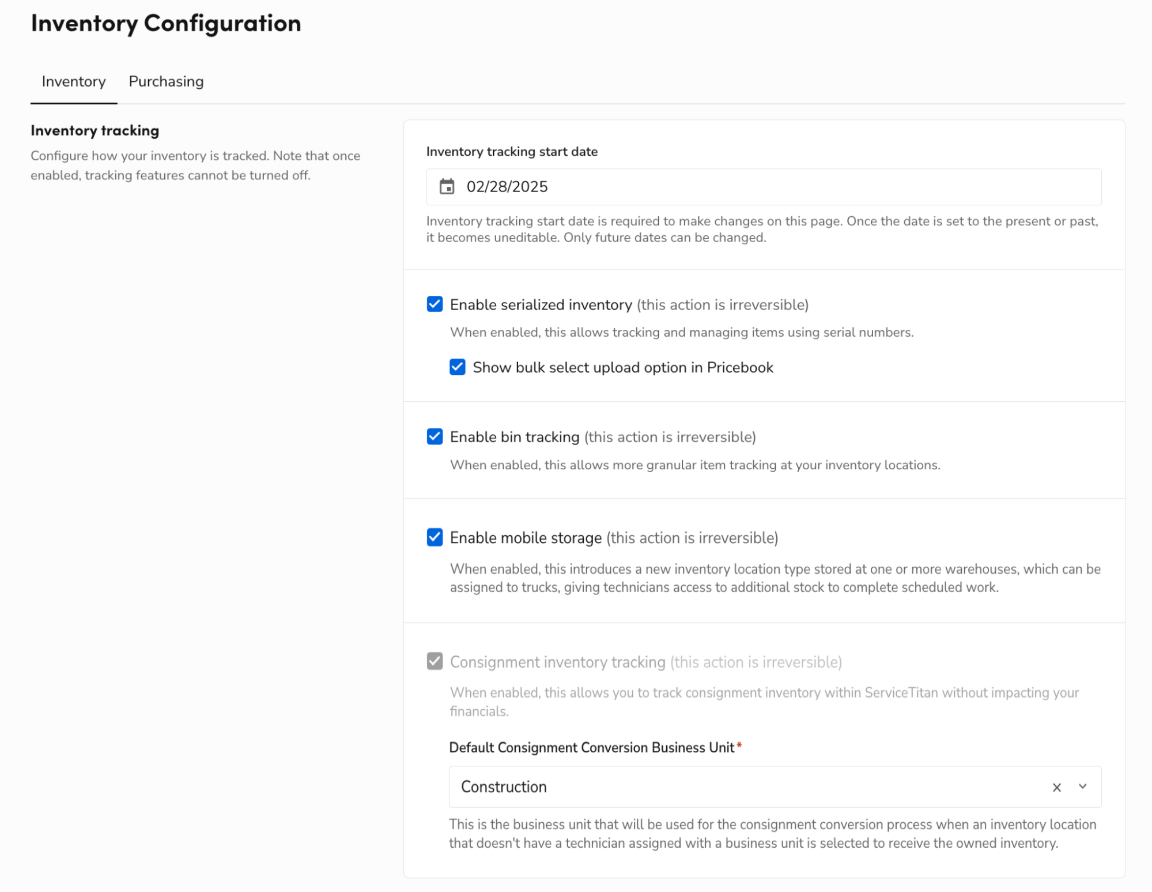Click the Enable serialized inventory label
The image size is (1152, 892).
(541, 304)
